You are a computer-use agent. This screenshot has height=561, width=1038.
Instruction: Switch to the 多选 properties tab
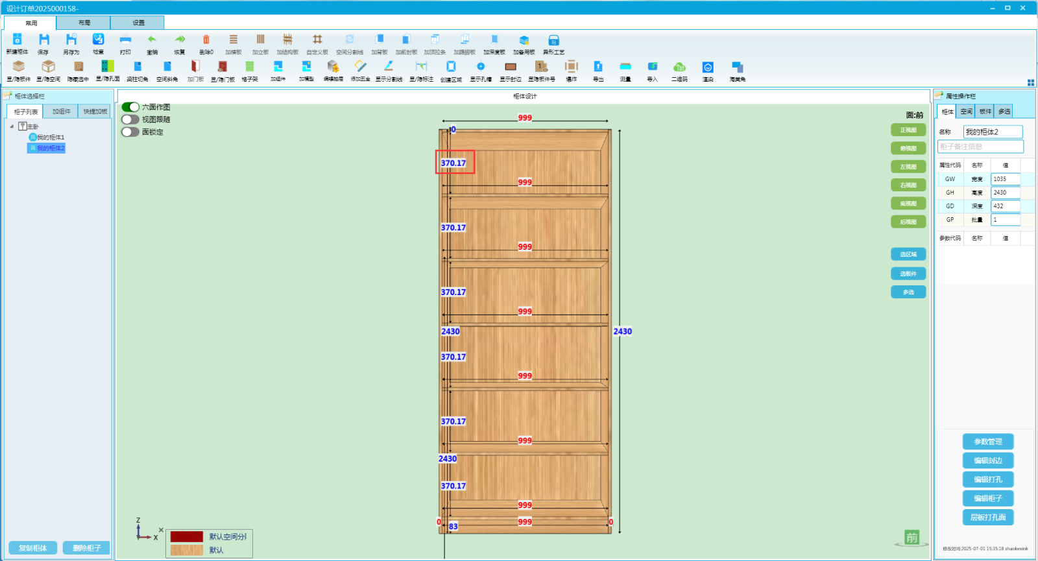point(1004,112)
